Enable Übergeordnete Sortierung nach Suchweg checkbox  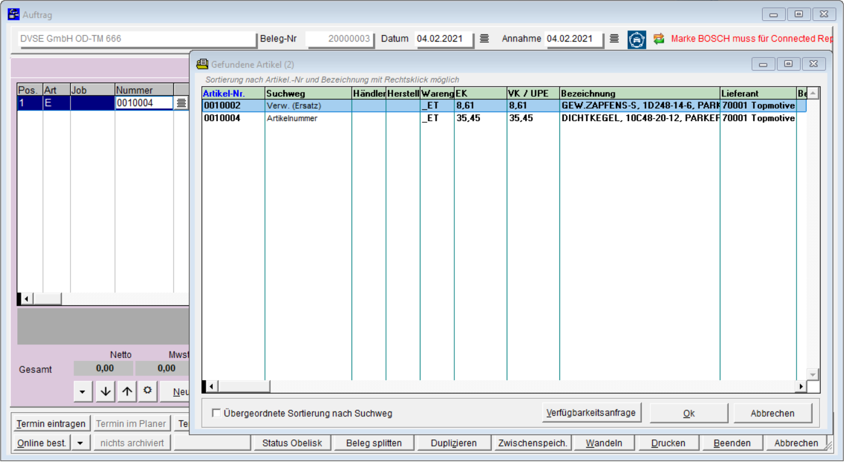coord(217,413)
